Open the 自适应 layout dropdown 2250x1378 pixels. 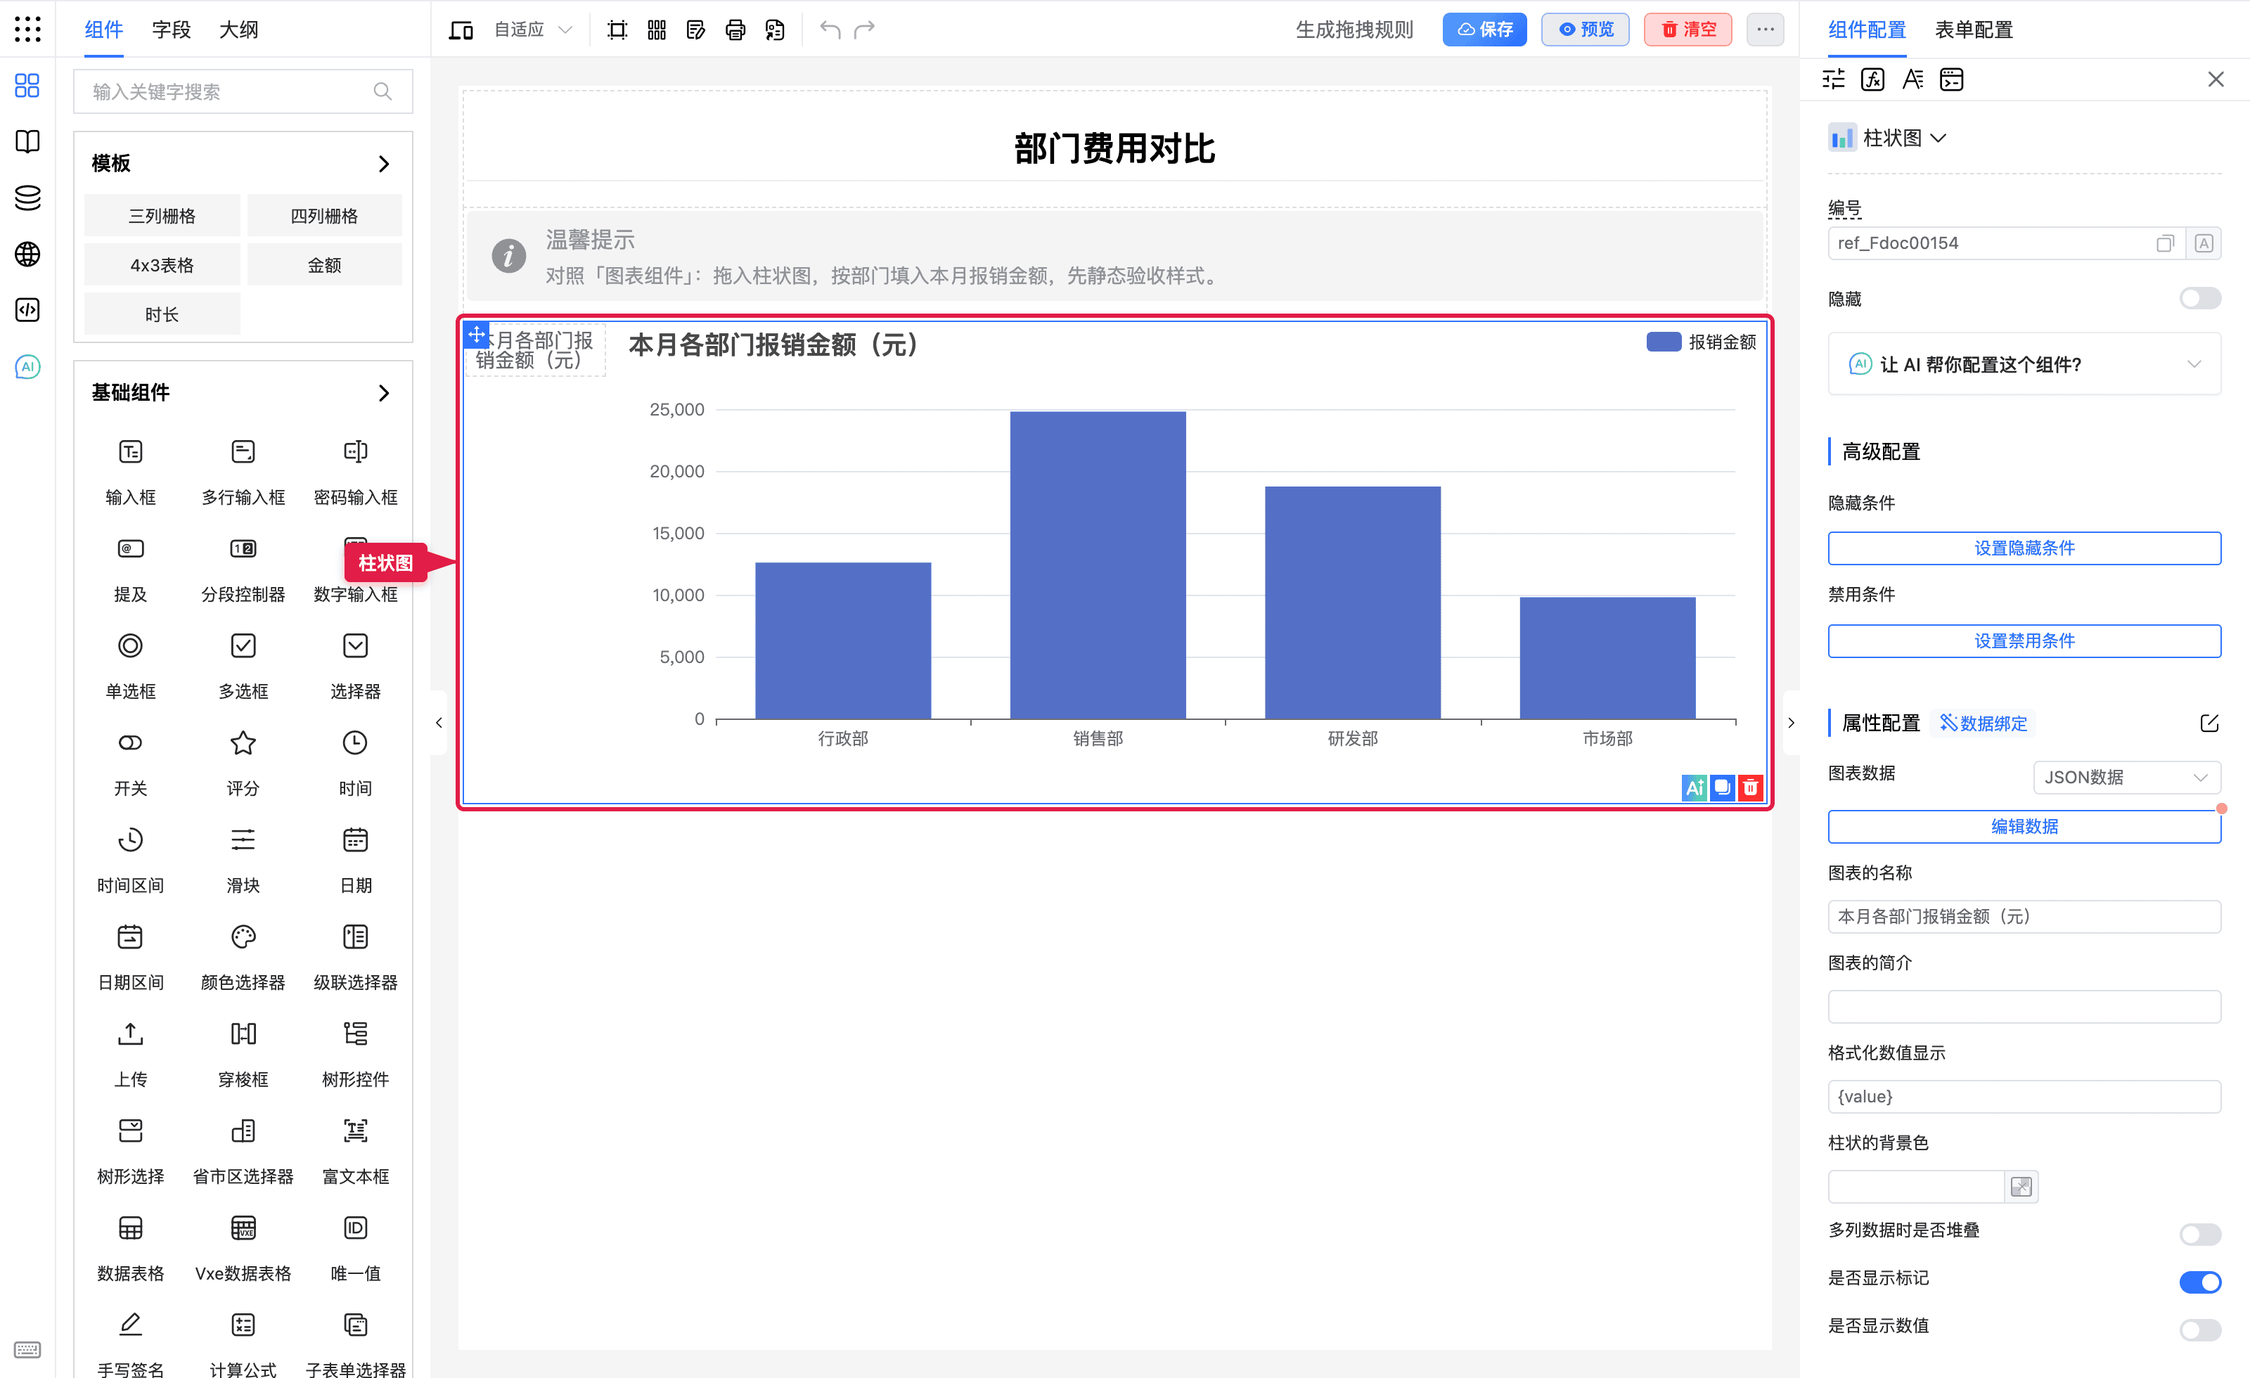(x=533, y=30)
